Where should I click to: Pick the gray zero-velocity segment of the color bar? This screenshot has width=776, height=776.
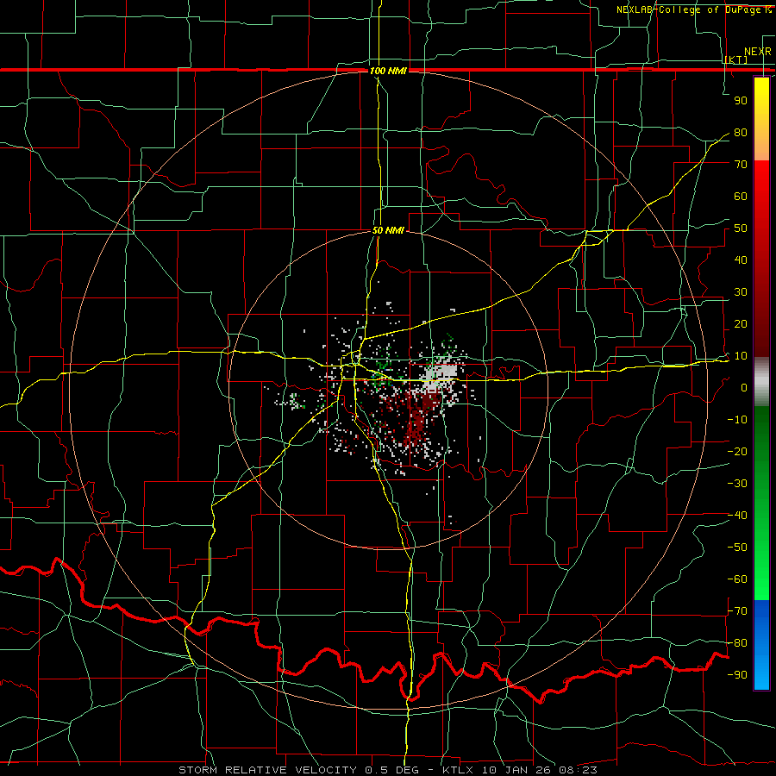point(761,382)
